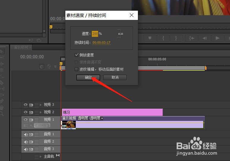Screen dimensions: 230x161
Task: Click the Encore chapter marker icon
Action: [49, 67]
